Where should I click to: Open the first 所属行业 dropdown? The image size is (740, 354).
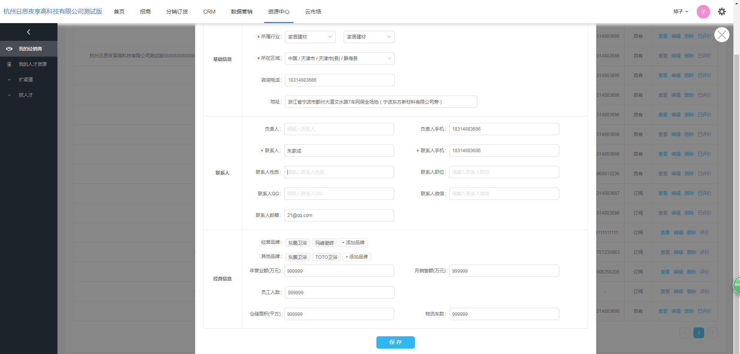pyautogui.click(x=310, y=37)
